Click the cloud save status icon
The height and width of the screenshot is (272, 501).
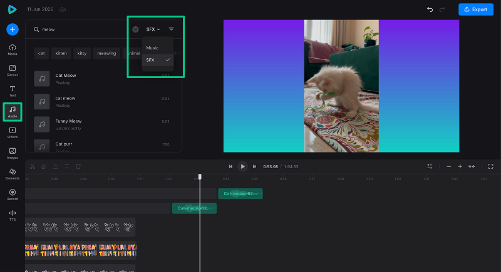[63, 9]
